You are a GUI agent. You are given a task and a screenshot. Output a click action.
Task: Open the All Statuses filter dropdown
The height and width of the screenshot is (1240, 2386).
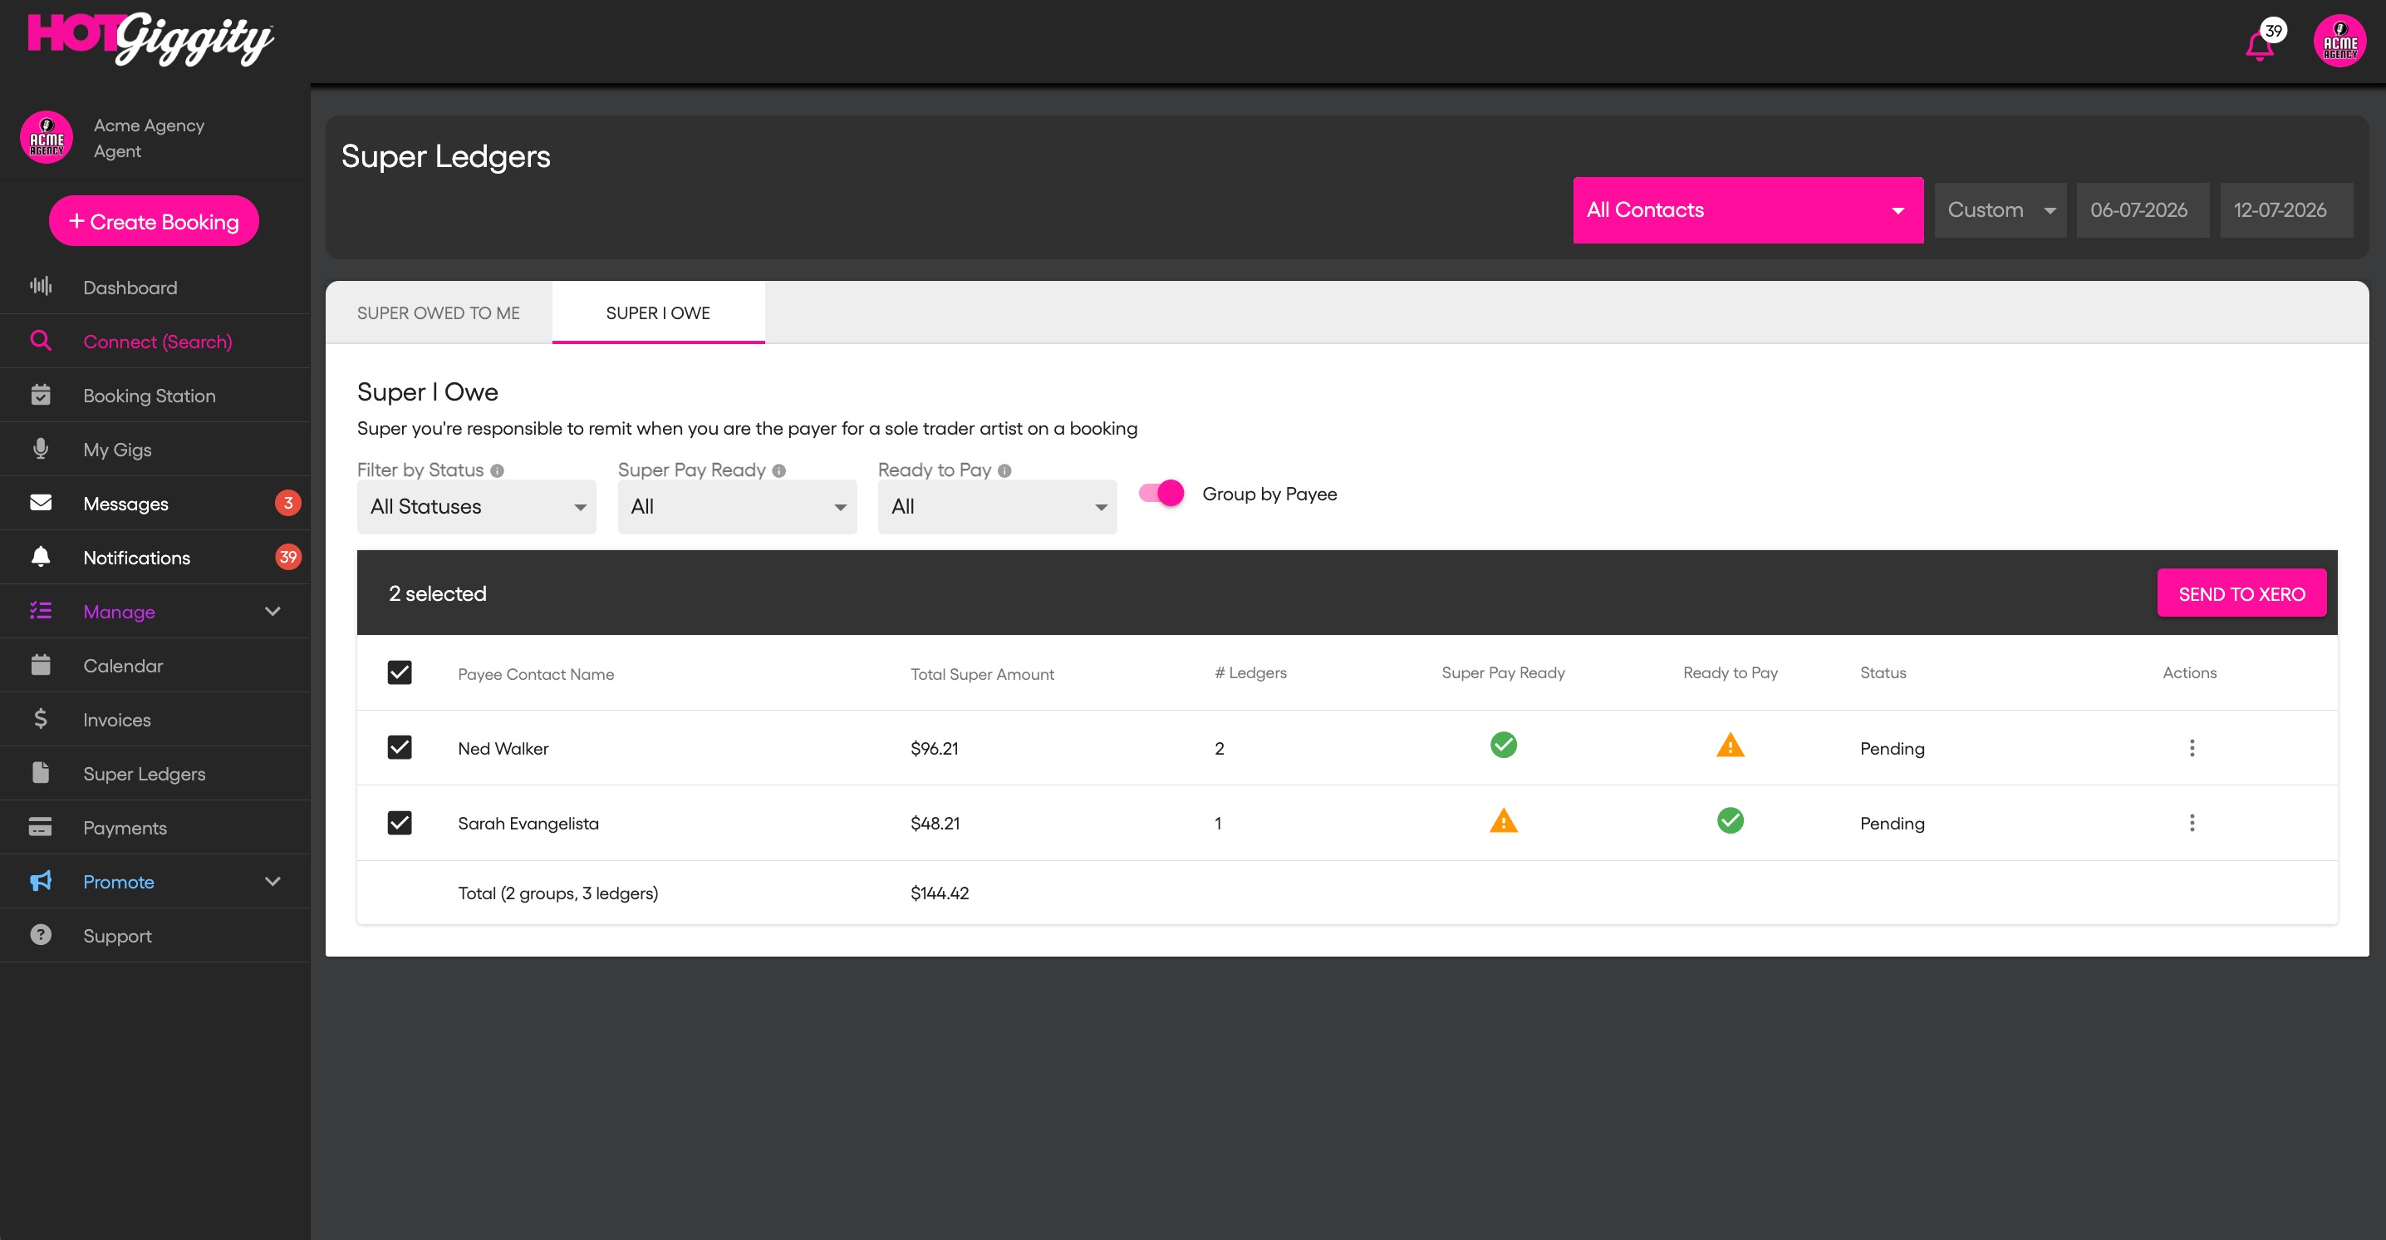coord(476,507)
